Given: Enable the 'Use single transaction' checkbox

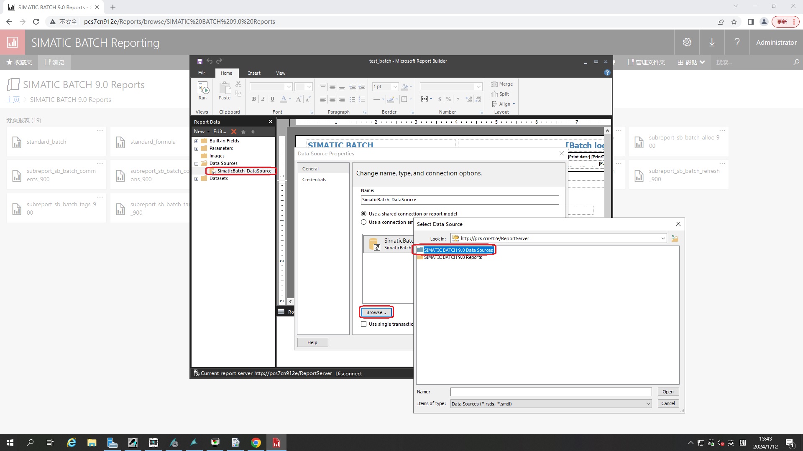Looking at the screenshot, I should pyautogui.click(x=364, y=324).
